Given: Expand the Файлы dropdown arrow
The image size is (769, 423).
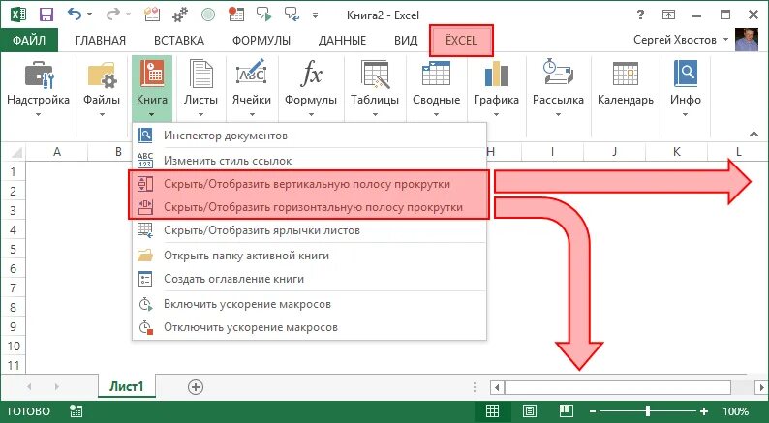Looking at the screenshot, I should click(x=102, y=114).
